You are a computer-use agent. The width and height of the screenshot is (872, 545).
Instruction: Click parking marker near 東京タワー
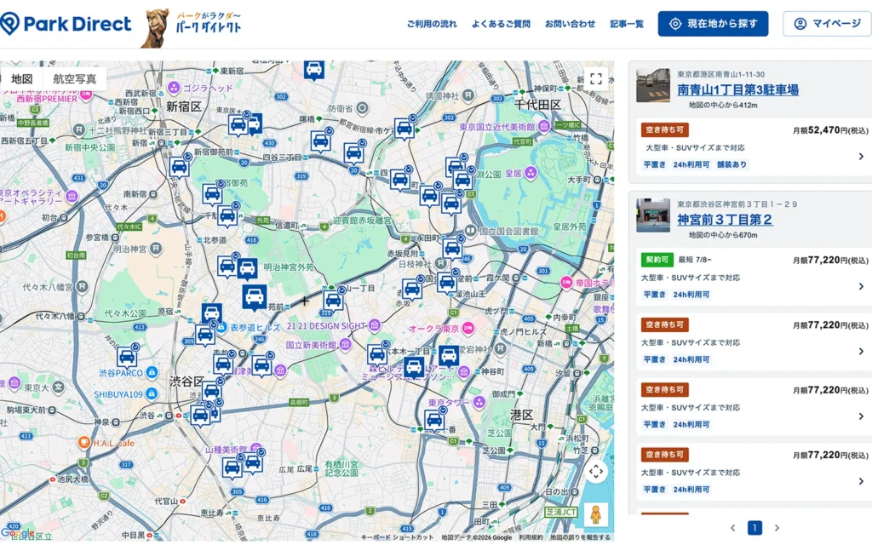(x=434, y=420)
